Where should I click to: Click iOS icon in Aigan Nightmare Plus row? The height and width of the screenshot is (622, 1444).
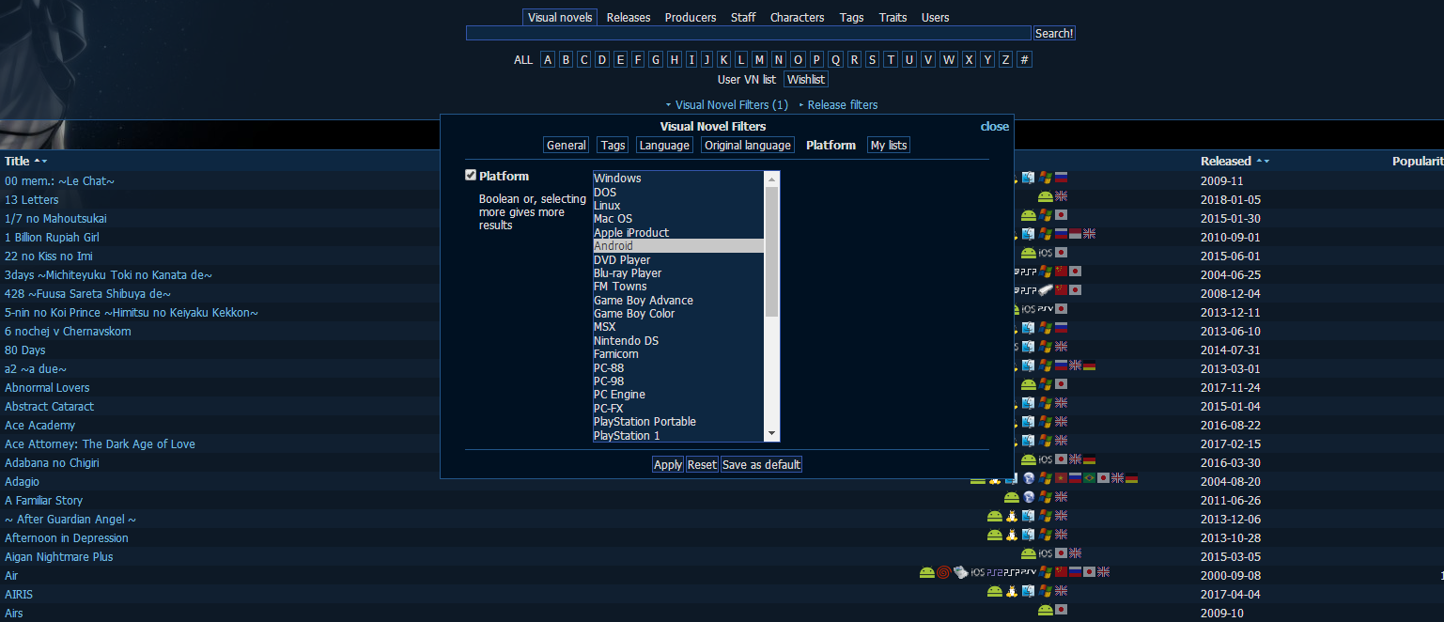[1046, 553]
